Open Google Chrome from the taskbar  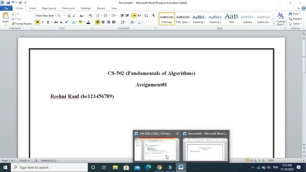click(x=159, y=167)
